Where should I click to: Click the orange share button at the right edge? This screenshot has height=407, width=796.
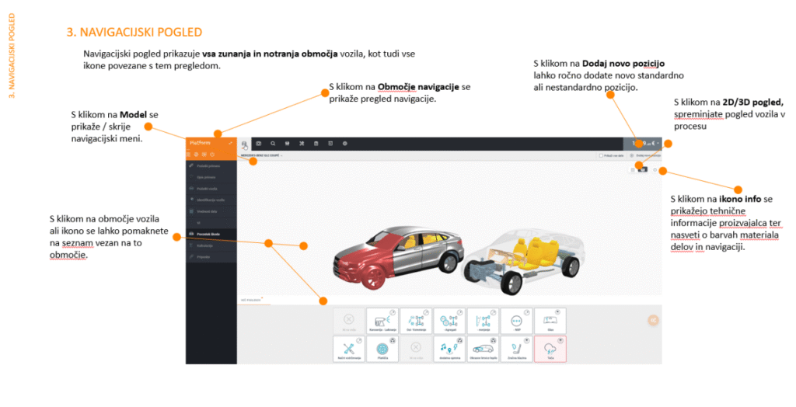[653, 318]
